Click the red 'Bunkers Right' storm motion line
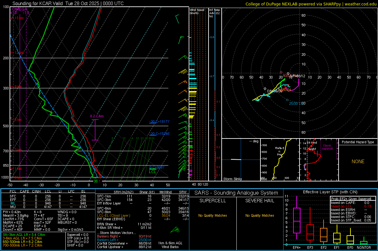This screenshot has height=251, width=378. coord(124,236)
